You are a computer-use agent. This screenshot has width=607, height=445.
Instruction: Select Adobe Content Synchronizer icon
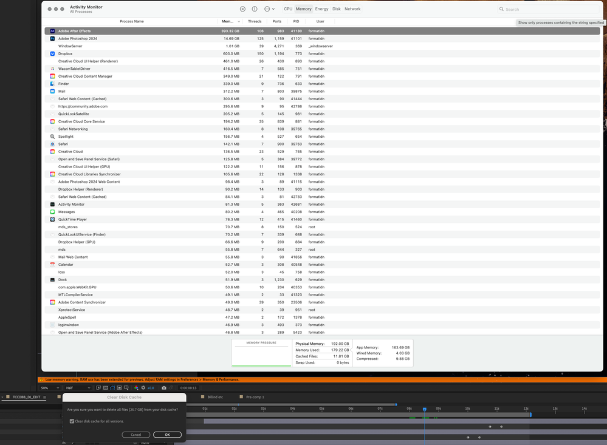tap(52, 302)
